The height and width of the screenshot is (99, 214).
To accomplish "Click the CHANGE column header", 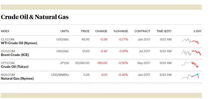I will click(101, 31).
